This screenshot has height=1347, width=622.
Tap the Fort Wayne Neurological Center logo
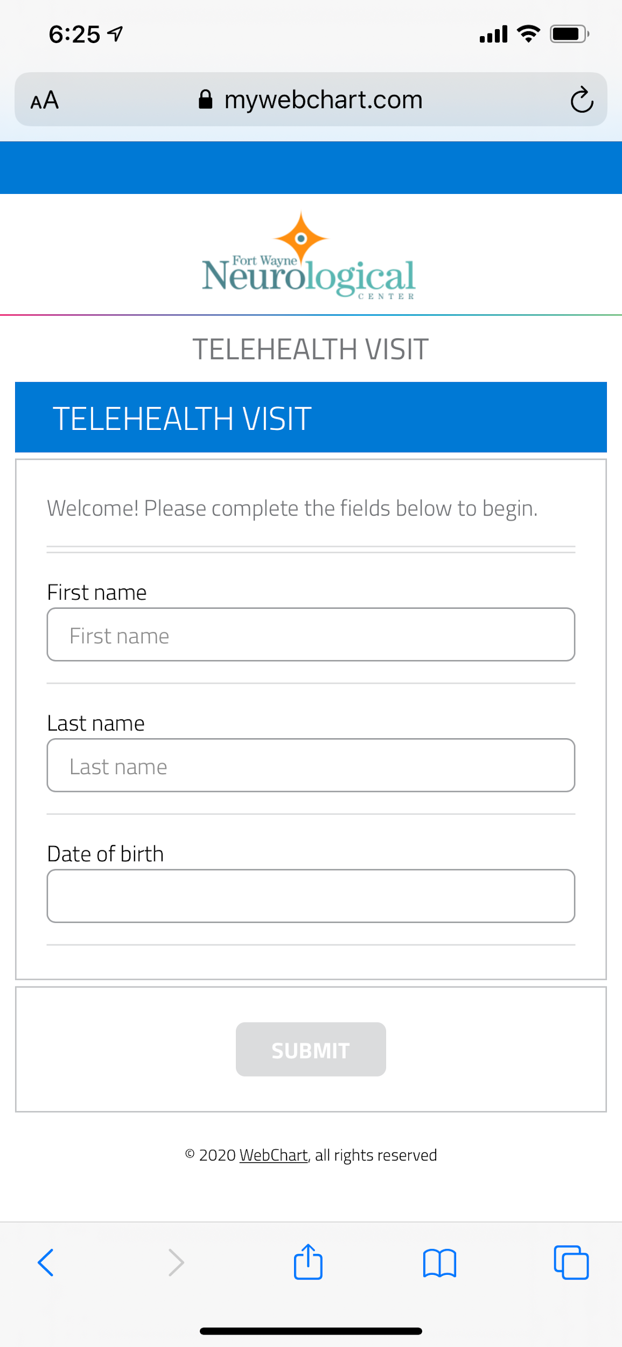(309, 256)
